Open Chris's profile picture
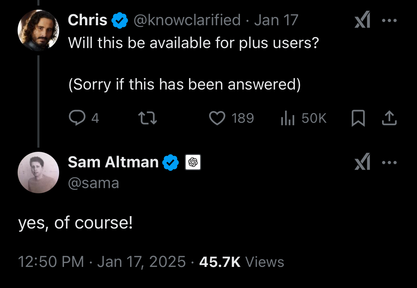 [x=38, y=30]
